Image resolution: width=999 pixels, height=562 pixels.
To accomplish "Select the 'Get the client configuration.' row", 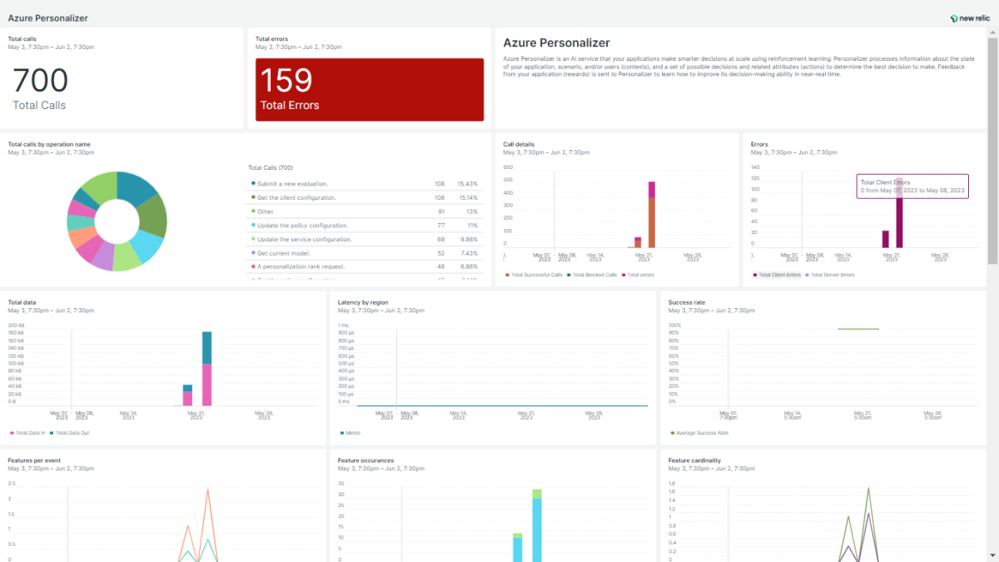I will tap(365, 197).
